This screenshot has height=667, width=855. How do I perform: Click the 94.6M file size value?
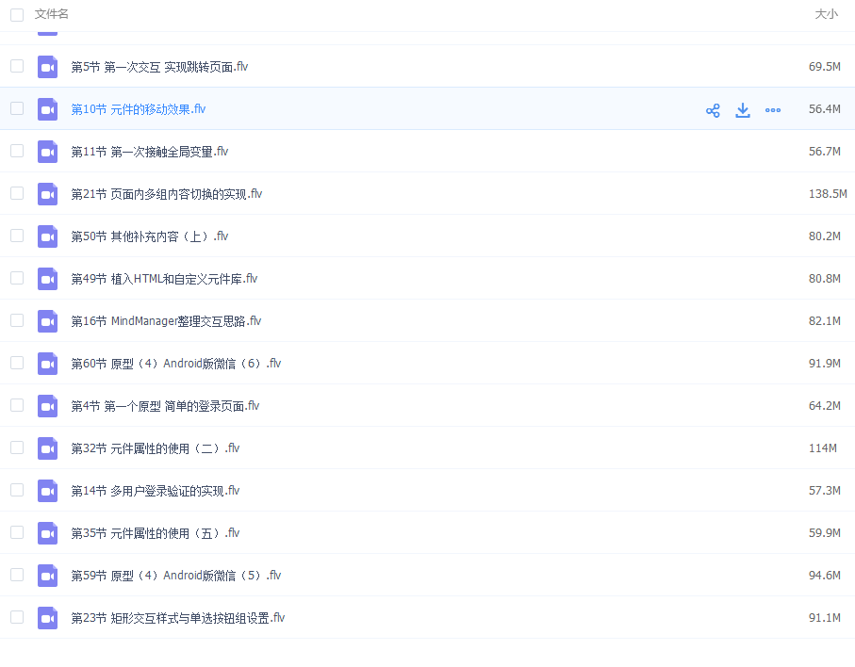pyautogui.click(x=825, y=576)
